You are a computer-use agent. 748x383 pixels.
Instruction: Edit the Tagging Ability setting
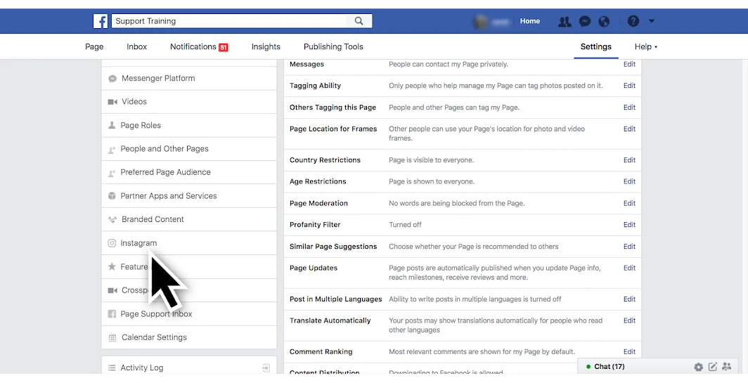pos(629,86)
